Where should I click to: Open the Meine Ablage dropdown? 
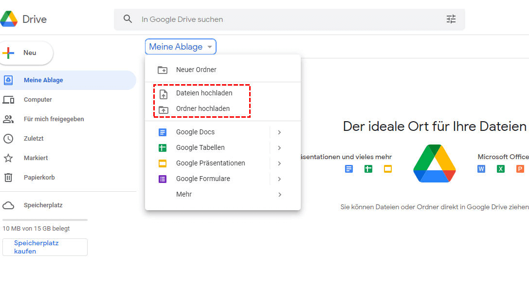coord(181,47)
